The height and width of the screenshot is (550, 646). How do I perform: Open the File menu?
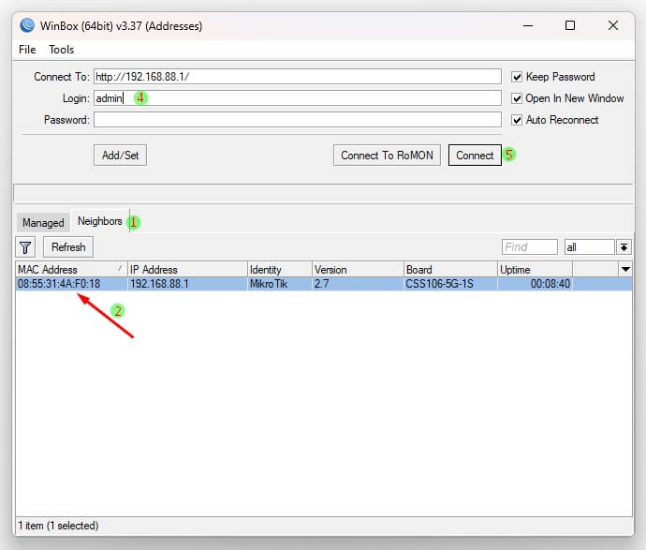(x=27, y=50)
